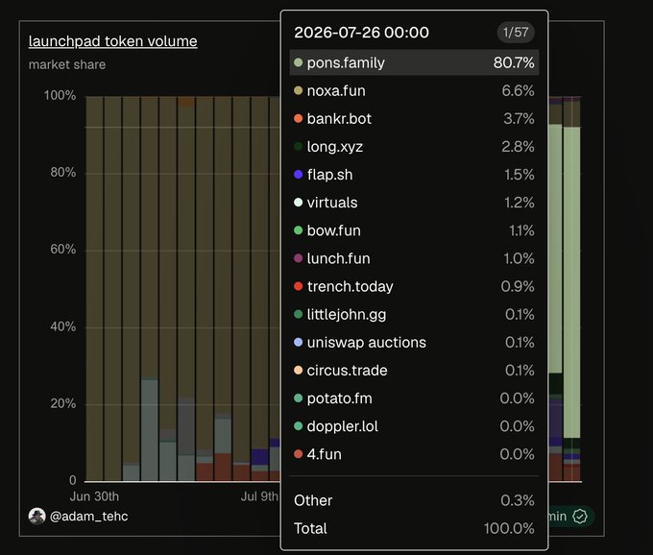Click the uniswap auctions lavender dot
Screen dimensions: 653x555
[299, 342]
